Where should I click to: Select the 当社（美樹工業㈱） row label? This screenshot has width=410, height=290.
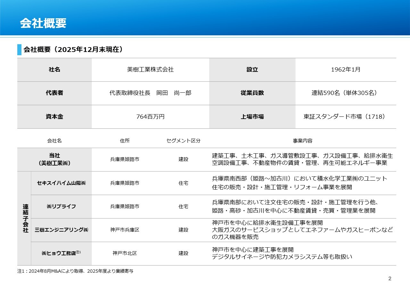[54, 159]
